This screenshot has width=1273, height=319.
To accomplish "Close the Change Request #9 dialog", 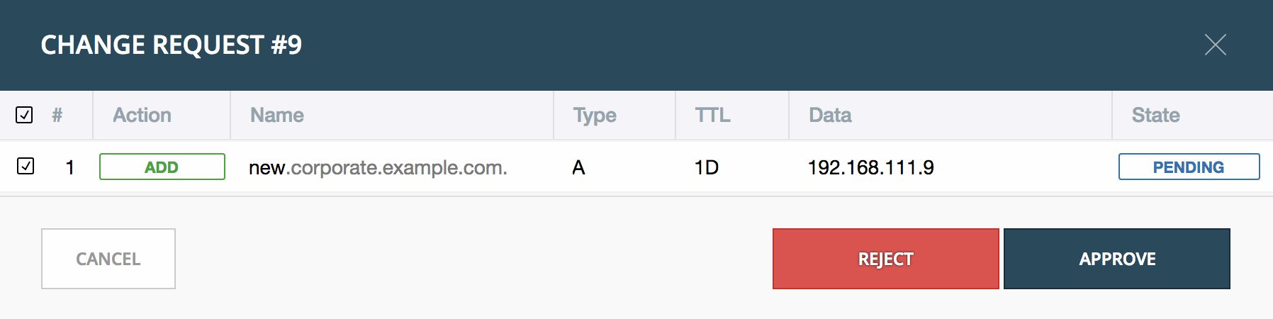I will pyautogui.click(x=1215, y=45).
